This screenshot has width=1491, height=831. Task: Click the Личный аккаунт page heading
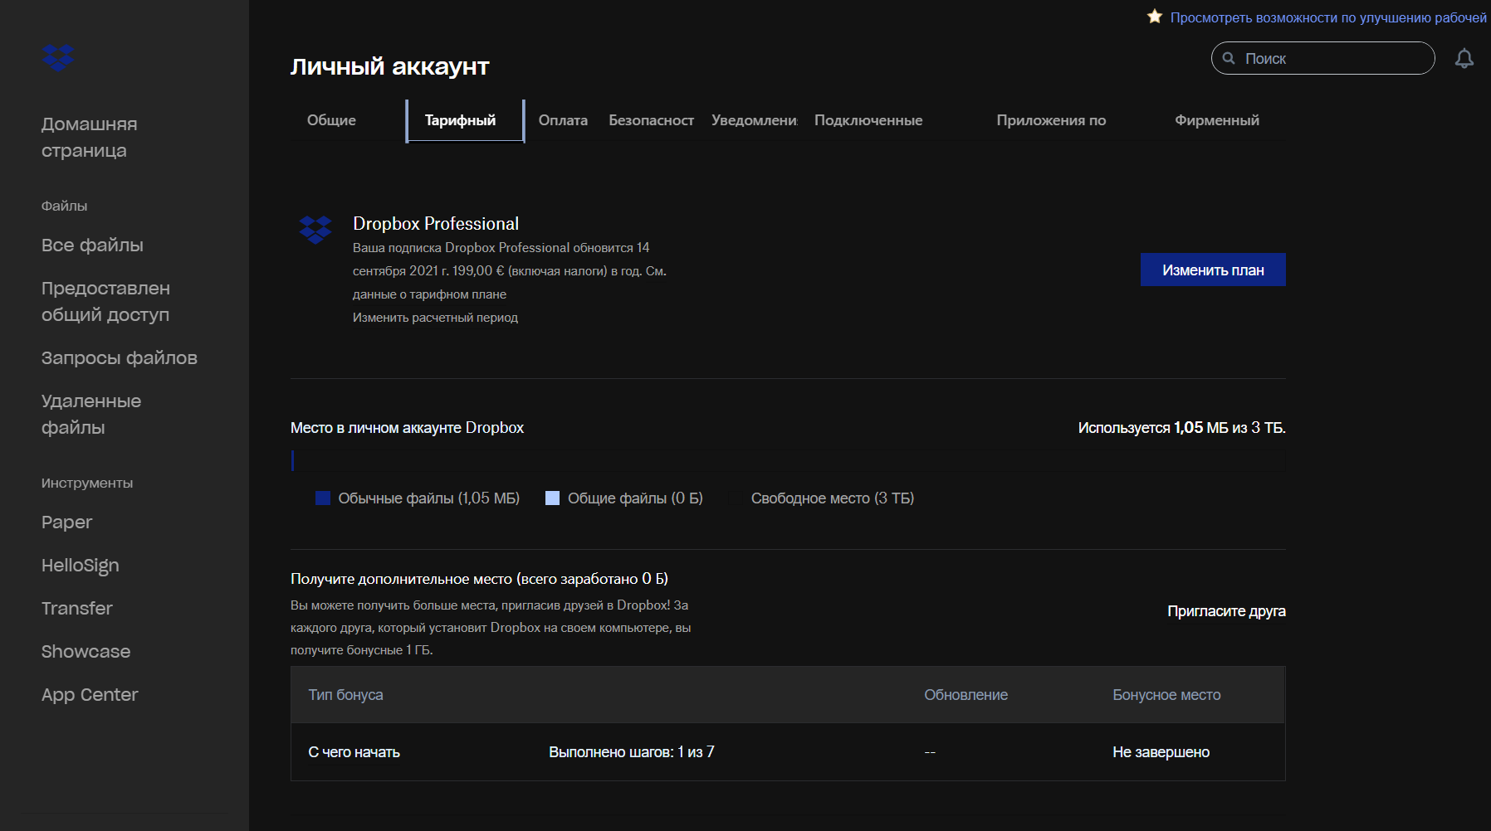[x=389, y=66]
